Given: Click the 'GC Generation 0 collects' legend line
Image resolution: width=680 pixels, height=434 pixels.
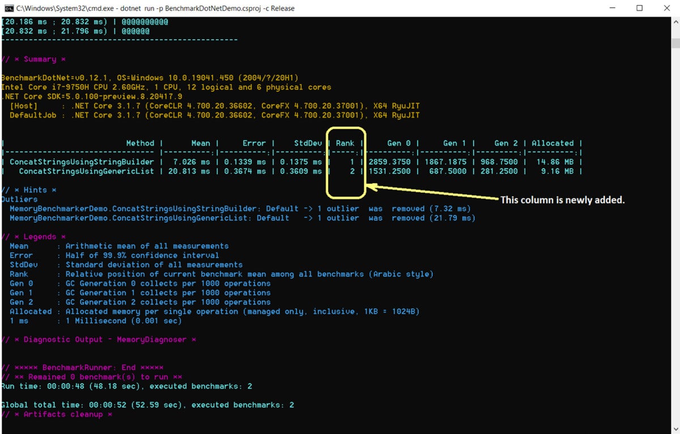Looking at the screenshot, I should (168, 283).
